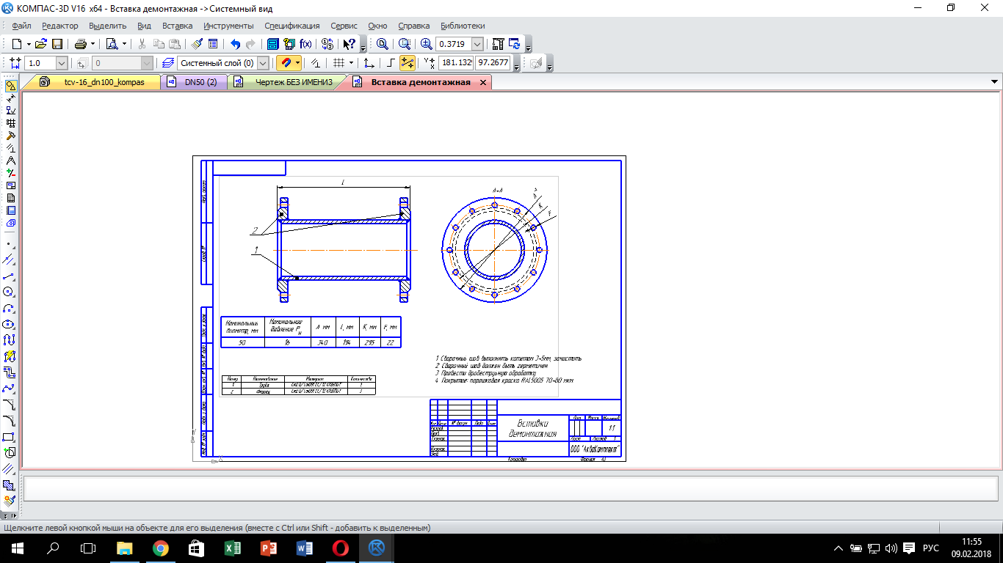
Task: Toggle the grid display icon
Action: tap(338, 63)
